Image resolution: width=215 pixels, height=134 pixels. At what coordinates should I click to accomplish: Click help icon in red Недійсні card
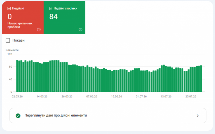(x=39, y=29)
